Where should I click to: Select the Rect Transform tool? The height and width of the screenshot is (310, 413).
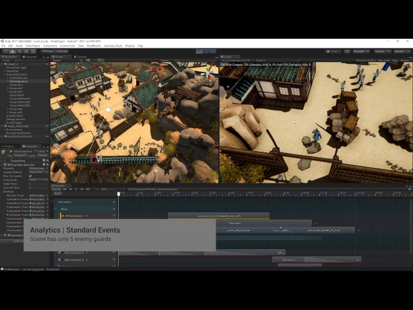[x=33, y=52]
